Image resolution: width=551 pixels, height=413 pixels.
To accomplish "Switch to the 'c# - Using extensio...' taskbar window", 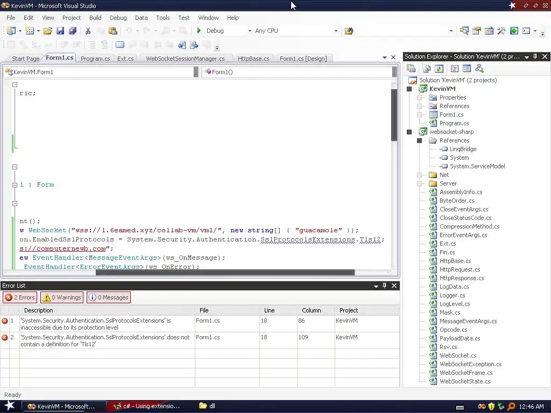I will click(147, 407).
